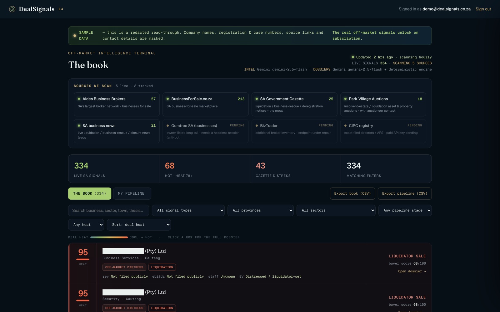Click LIQUIDATOR SALE label in Security row

407,297
